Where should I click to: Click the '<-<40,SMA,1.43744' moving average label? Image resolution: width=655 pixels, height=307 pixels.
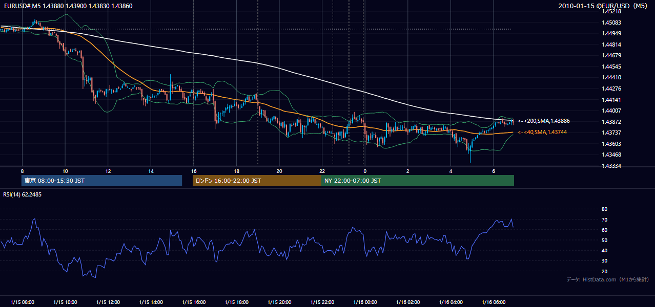542,132
